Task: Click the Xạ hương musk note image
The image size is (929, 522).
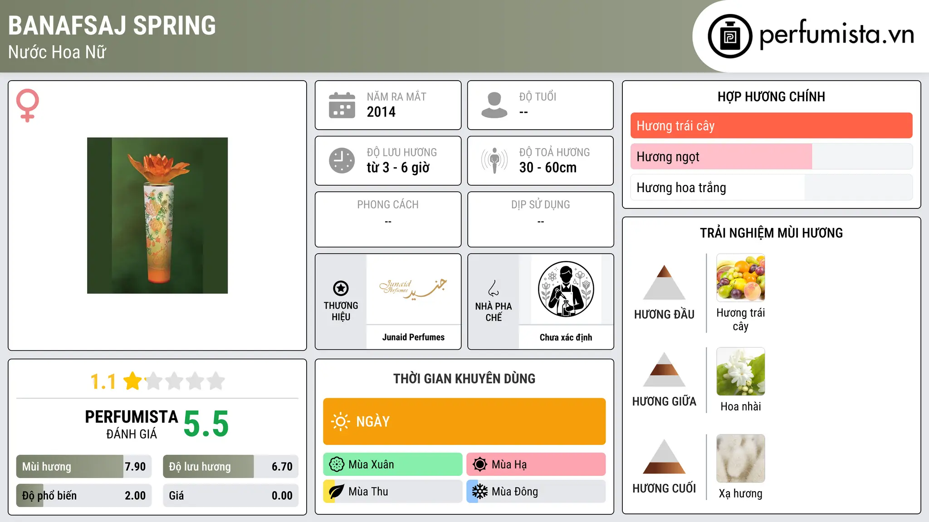Action: (x=740, y=459)
